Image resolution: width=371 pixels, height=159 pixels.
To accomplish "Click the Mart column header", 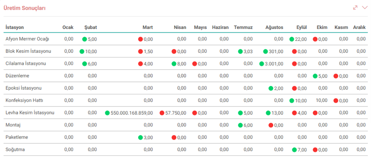I will [x=148, y=27].
